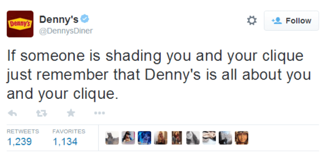Open the @DennysDiner handle link
Screen dimensions: 330x154
[x=66, y=31]
